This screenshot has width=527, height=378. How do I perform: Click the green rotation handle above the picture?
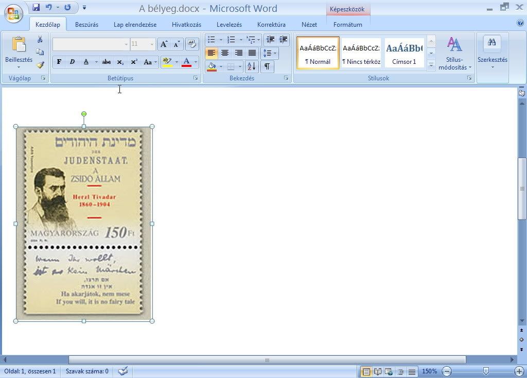(x=84, y=114)
